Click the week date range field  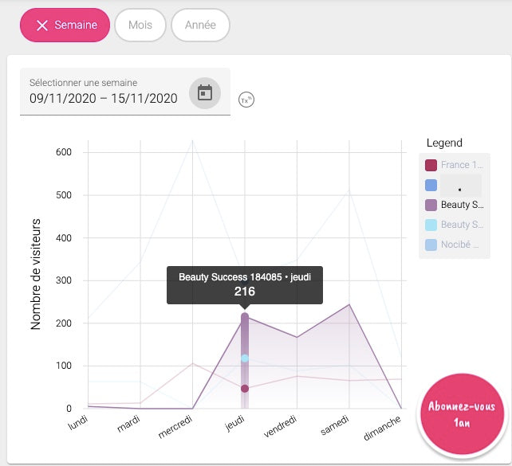click(x=125, y=92)
